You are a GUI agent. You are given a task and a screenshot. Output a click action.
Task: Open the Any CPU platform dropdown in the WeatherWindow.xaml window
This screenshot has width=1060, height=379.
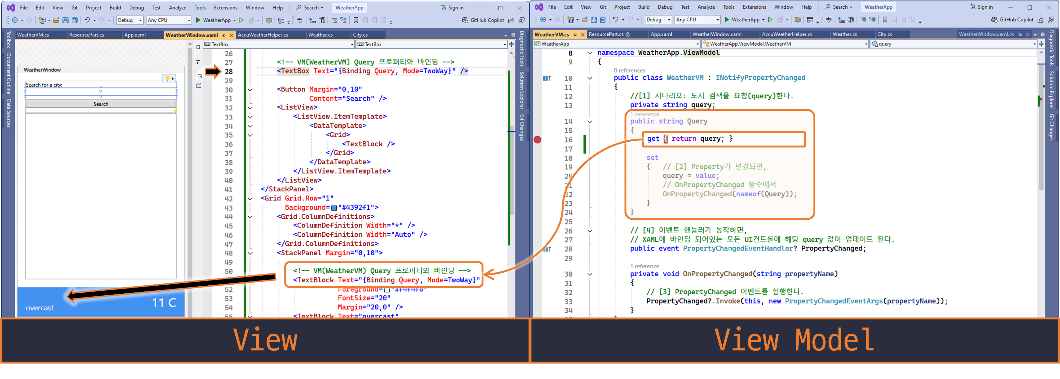[x=169, y=20]
